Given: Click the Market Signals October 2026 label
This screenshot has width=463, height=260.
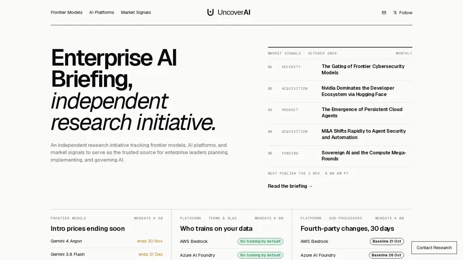Looking at the screenshot, I should point(302,53).
